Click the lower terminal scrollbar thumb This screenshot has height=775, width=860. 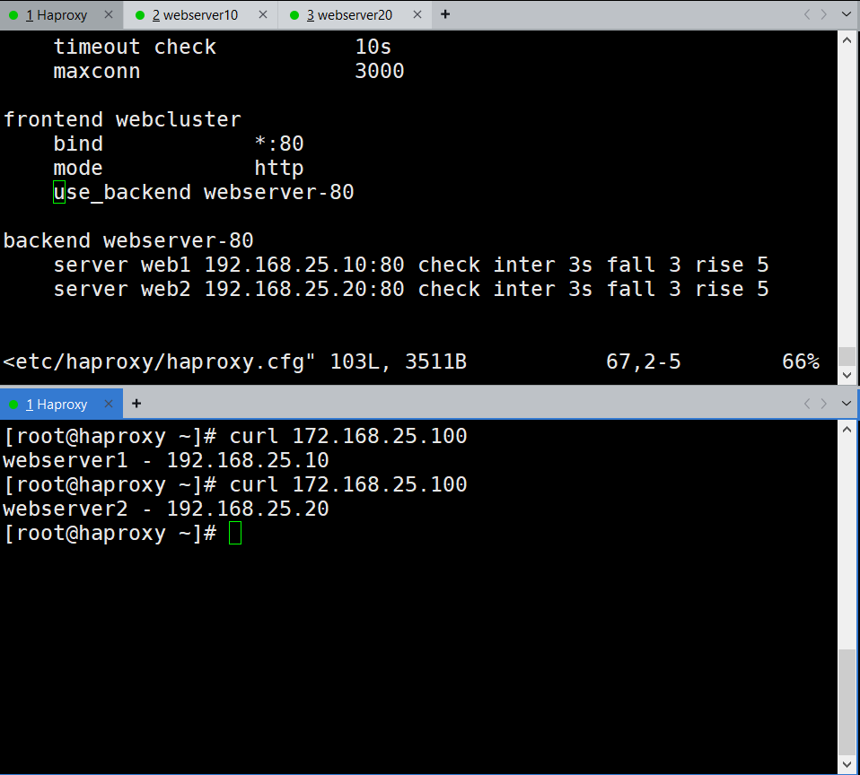847,701
